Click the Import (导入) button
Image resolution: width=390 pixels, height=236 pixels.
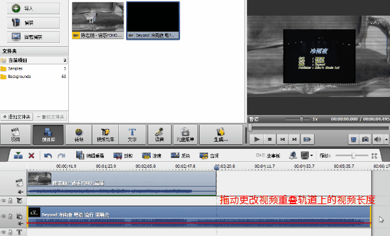(33, 8)
